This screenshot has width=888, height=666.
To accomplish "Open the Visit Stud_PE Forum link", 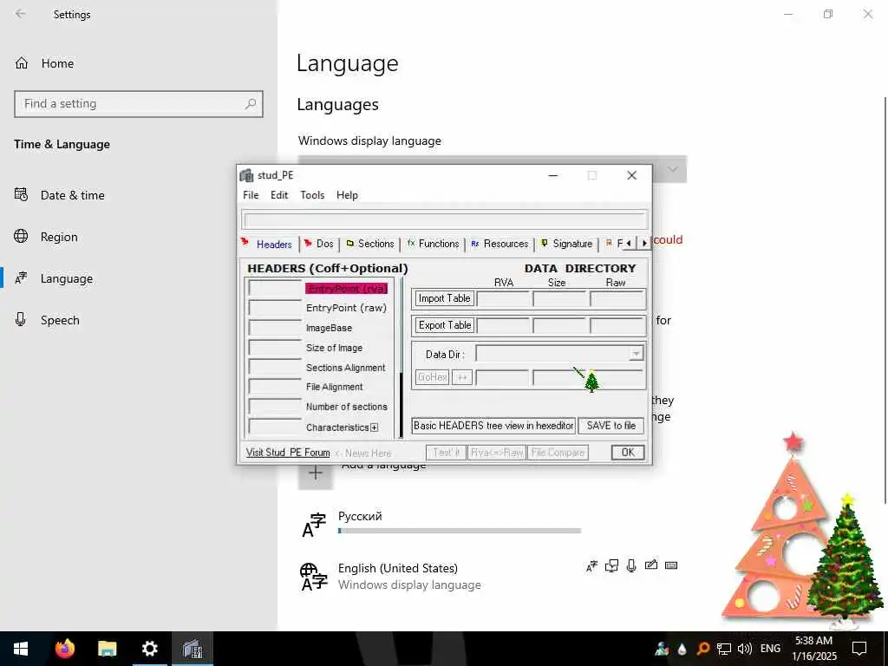I will 288,453.
